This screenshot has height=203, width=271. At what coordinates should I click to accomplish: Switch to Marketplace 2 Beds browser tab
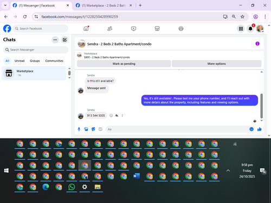coord(104,5)
